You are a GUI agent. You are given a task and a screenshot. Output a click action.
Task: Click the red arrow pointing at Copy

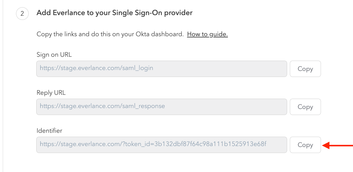click(x=338, y=146)
